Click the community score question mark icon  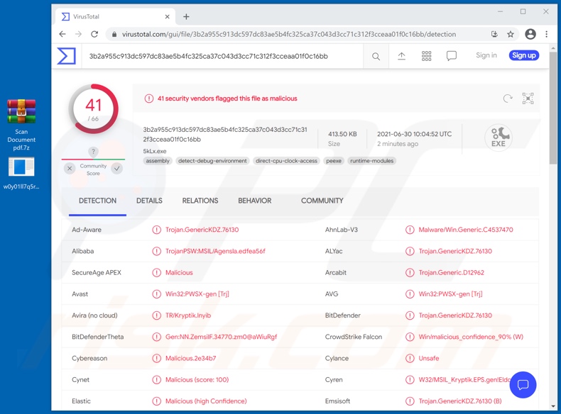click(x=93, y=152)
